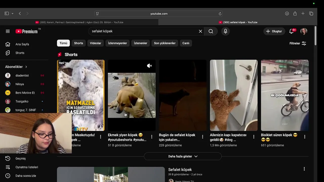Open more options for Ekmek yiyen köpek

[152, 137]
